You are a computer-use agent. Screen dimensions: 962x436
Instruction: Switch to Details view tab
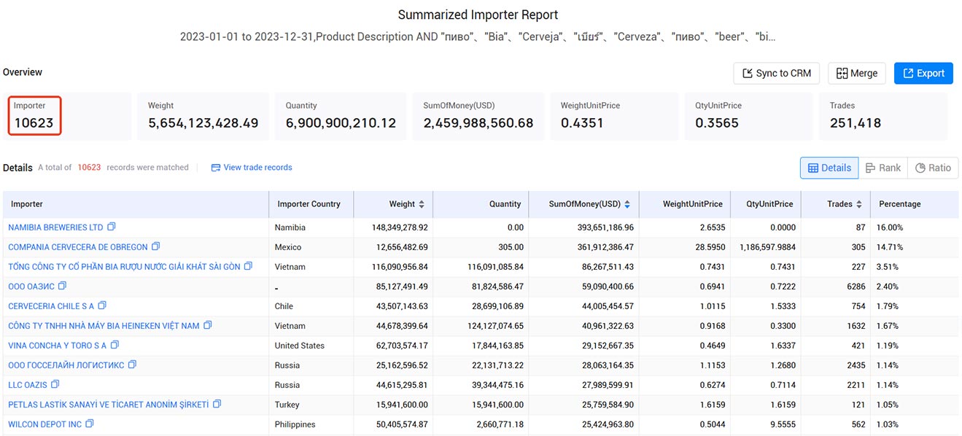(829, 168)
